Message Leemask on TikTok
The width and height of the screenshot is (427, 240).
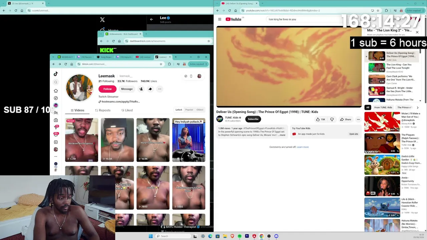[x=127, y=89]
